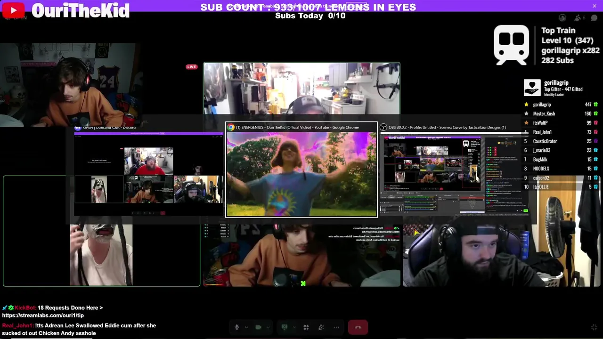Click the gift icon next to 160

point(596,113)
